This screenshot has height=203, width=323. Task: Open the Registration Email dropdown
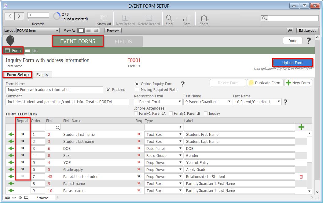point(158,102)
